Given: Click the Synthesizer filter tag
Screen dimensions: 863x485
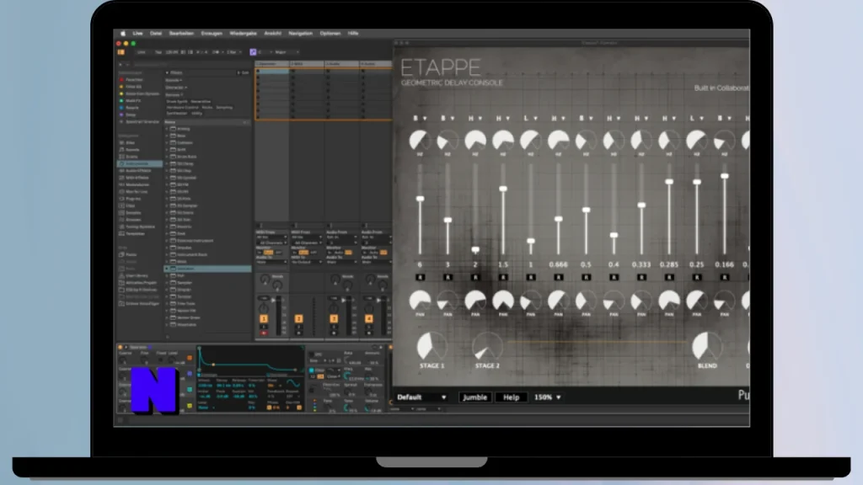Looking at the screenshot, I should click(x=177, y=114).
